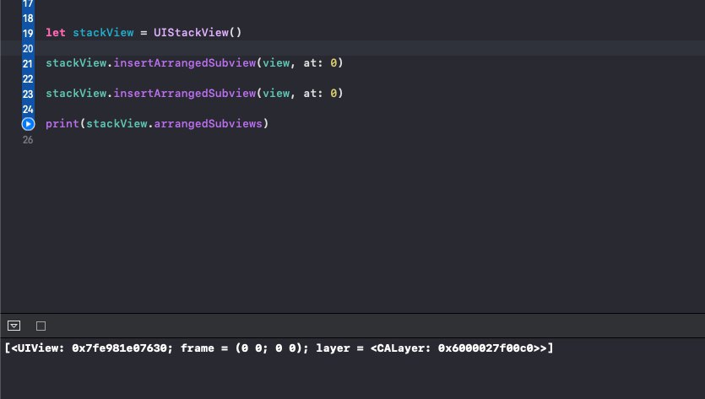Viewport: 705px width, 399px height.
Task: Run playground up to the print line
Action: click(28, 123)
